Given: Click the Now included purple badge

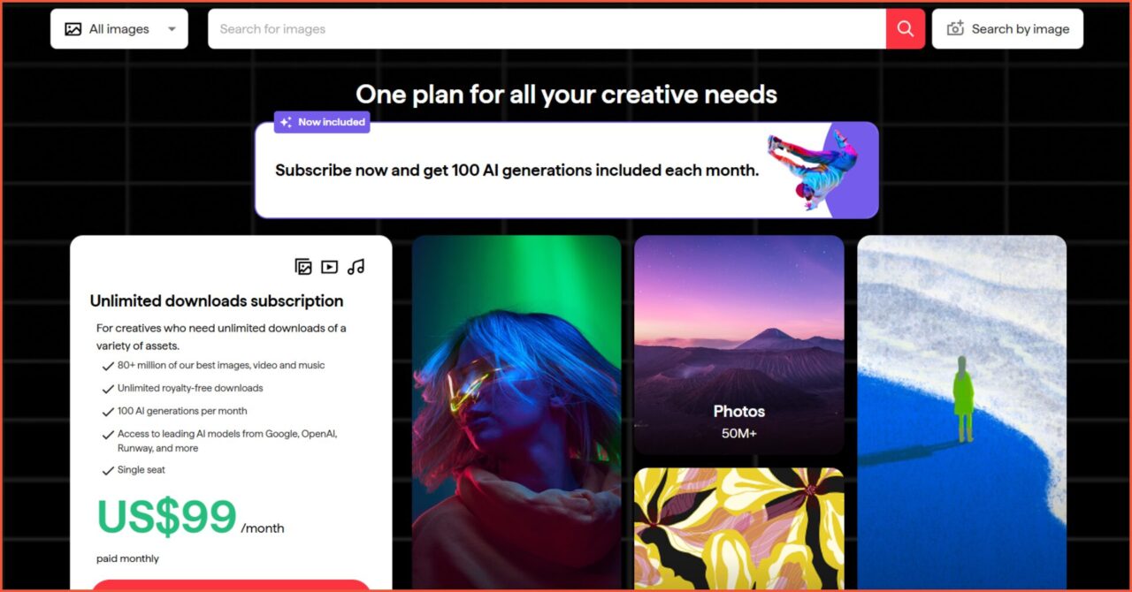Looking at the screenshot, I should tap(322, 122).
